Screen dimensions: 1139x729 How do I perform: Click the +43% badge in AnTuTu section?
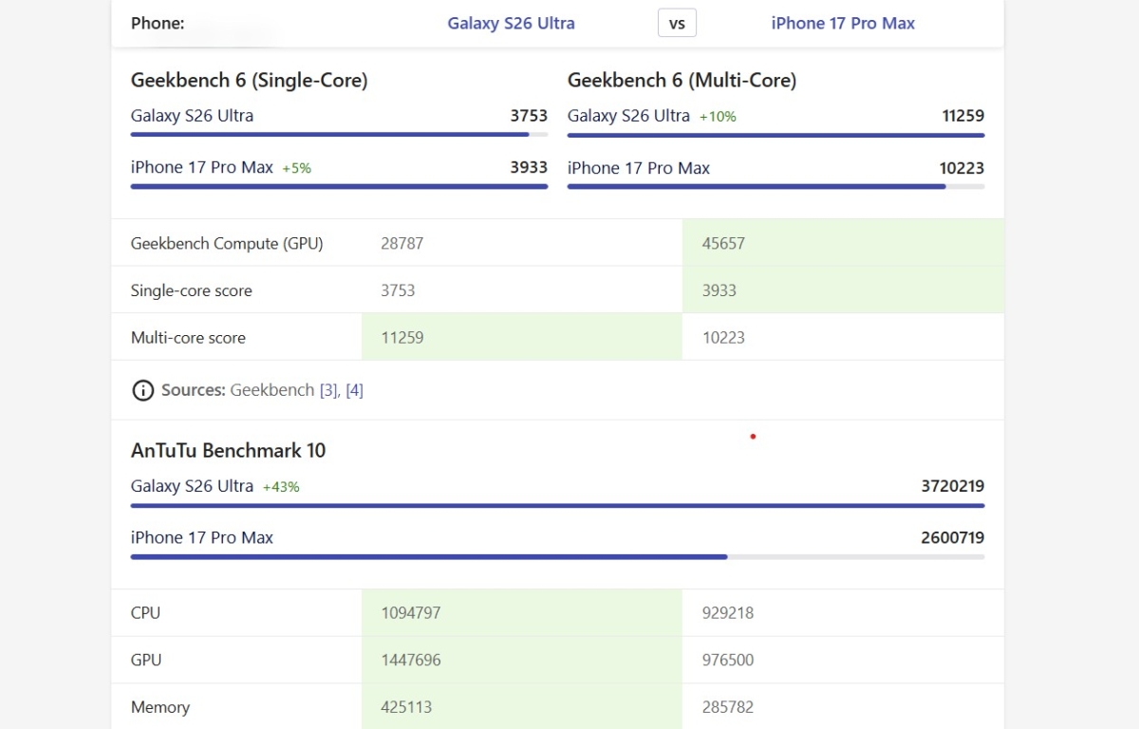click(x=281, y=487)
